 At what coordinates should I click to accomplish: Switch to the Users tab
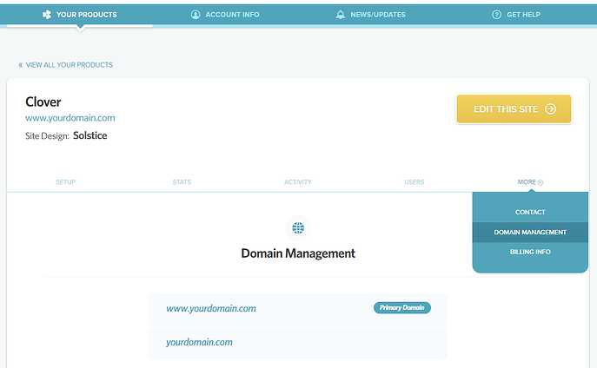click(x=414, y=182)
